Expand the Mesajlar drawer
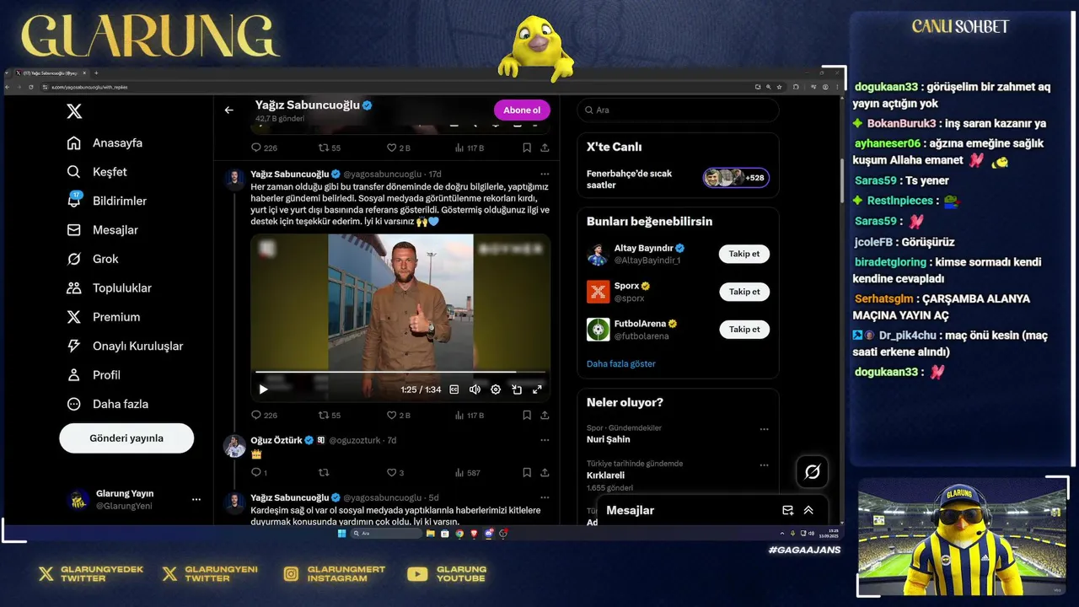Screen dimensions: 1079x607 tap(808, 510)
